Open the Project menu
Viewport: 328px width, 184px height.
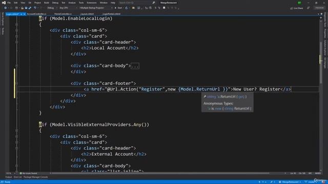click(37, 3)
